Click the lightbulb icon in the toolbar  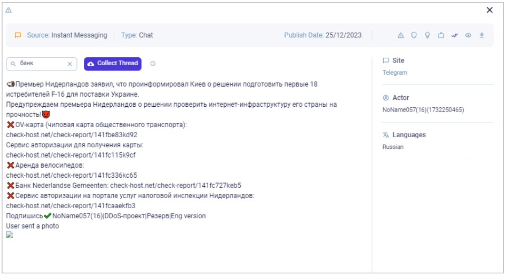pos(428,36)
